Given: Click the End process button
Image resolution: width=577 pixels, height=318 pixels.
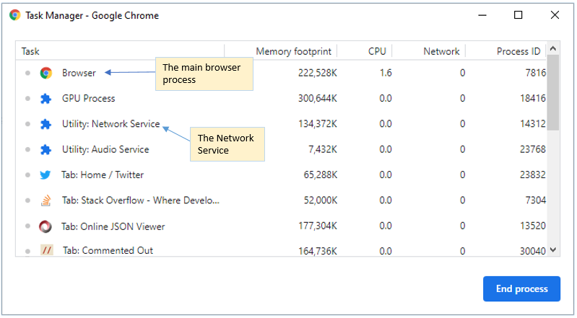Looking at the screenshot, I should click(521, 288).
